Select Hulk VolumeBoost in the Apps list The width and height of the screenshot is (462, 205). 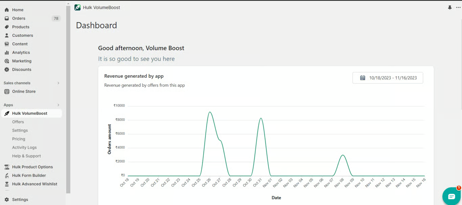(x=31, y=113)
